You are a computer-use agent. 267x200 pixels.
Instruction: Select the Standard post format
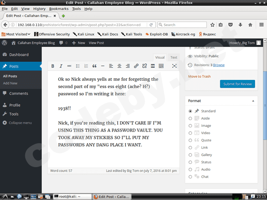tap(190, 111)
